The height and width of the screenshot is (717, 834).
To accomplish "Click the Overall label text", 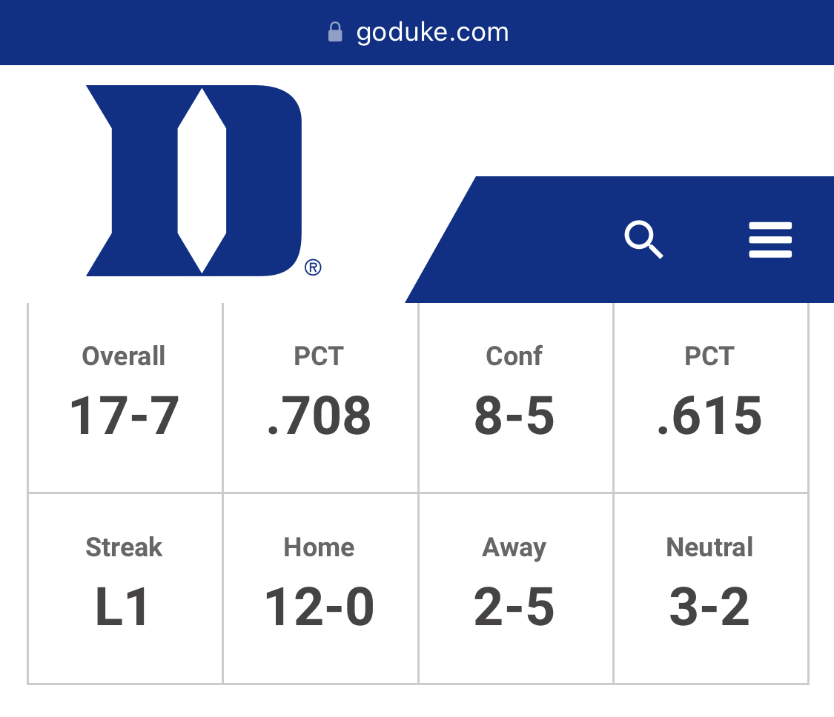I will tap(123, 356).
